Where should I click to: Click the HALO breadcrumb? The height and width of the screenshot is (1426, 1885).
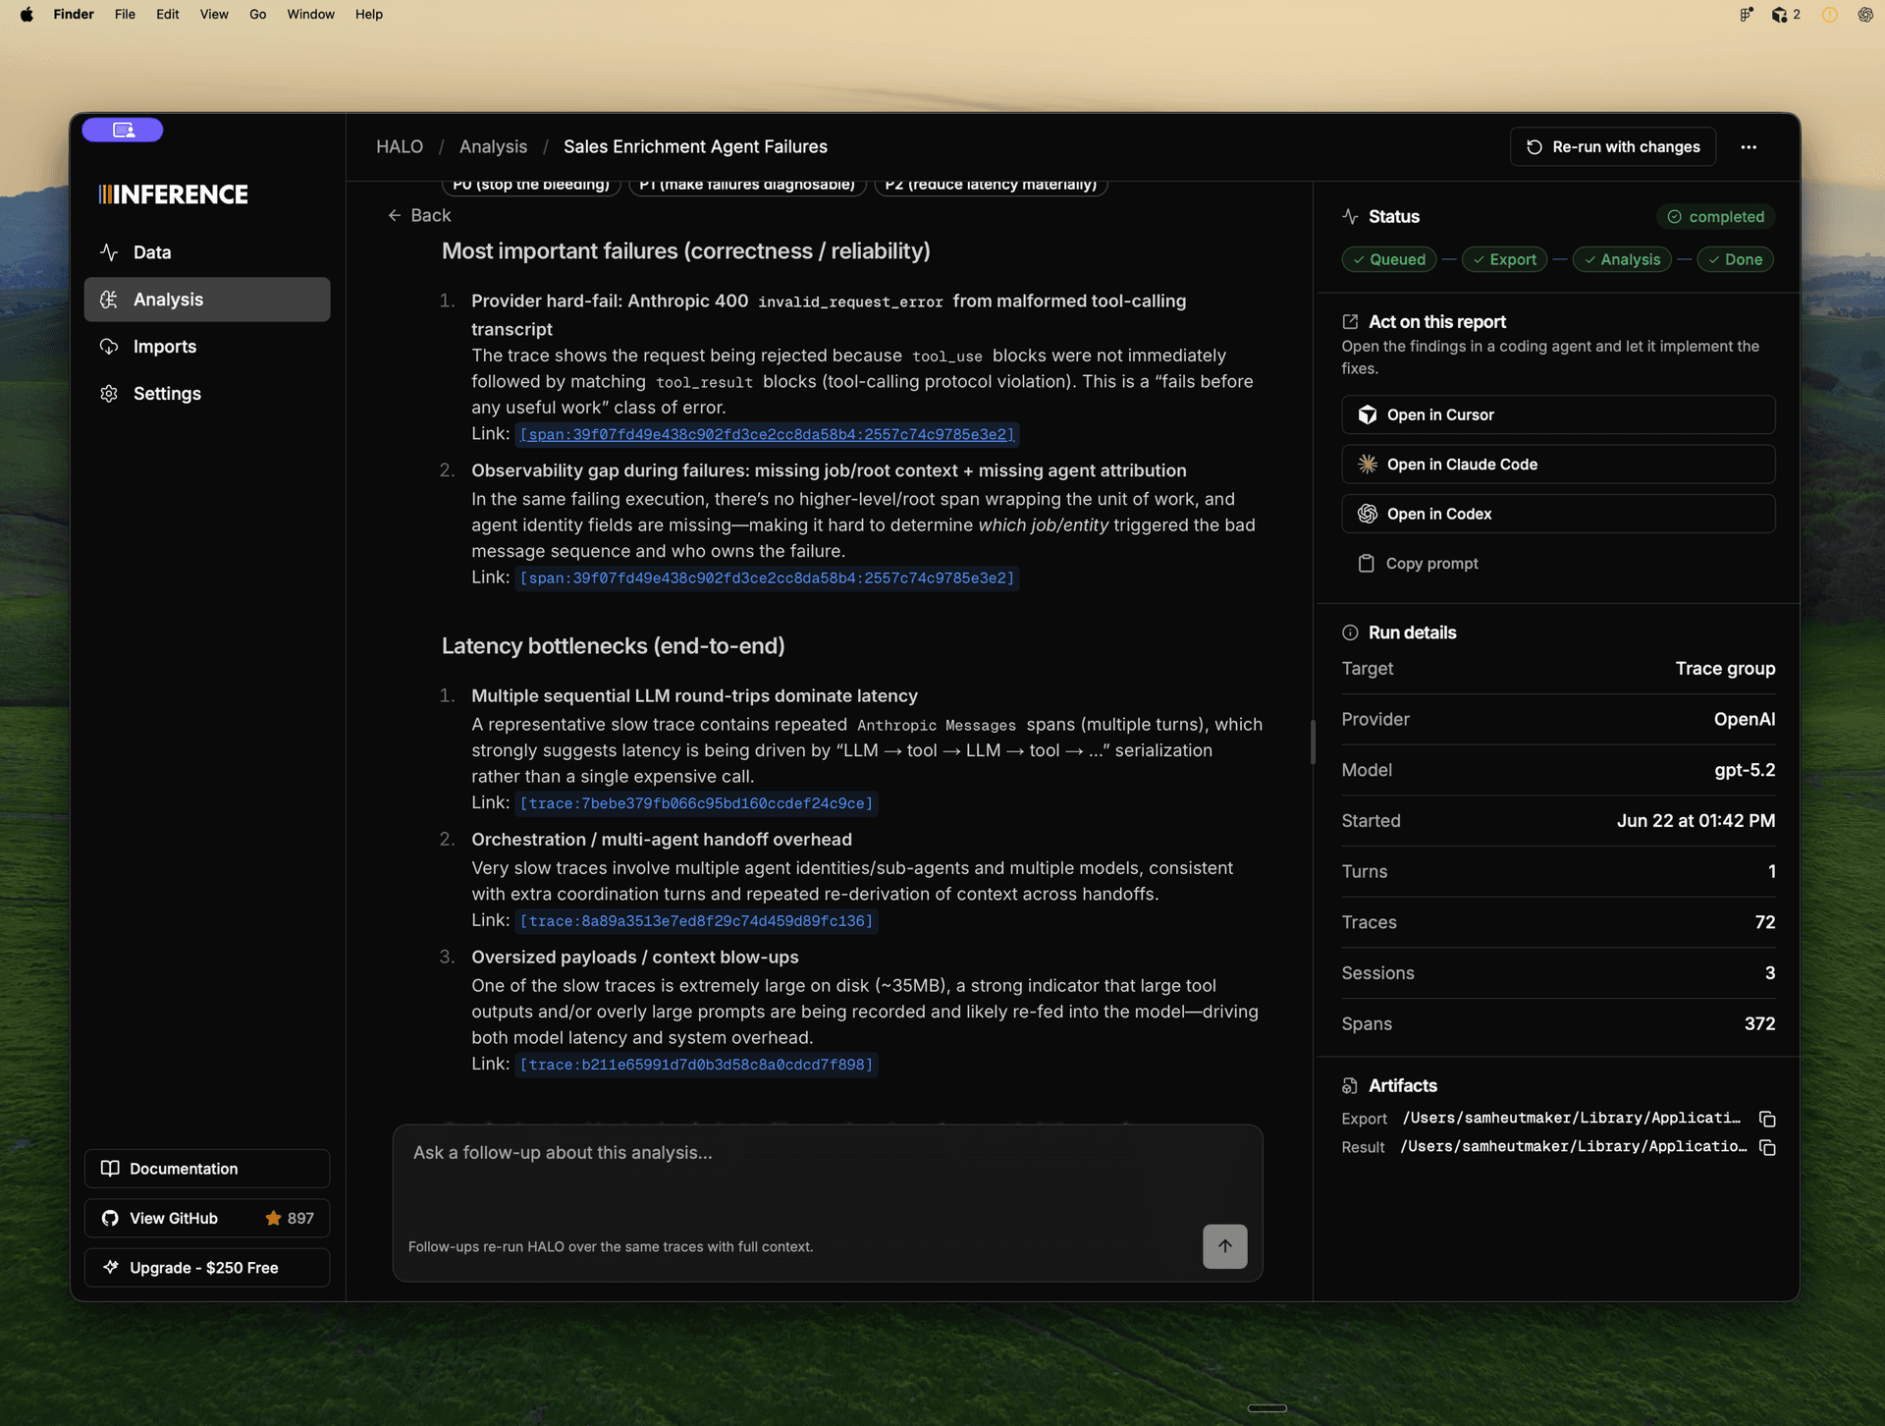[x=400, y=146]
